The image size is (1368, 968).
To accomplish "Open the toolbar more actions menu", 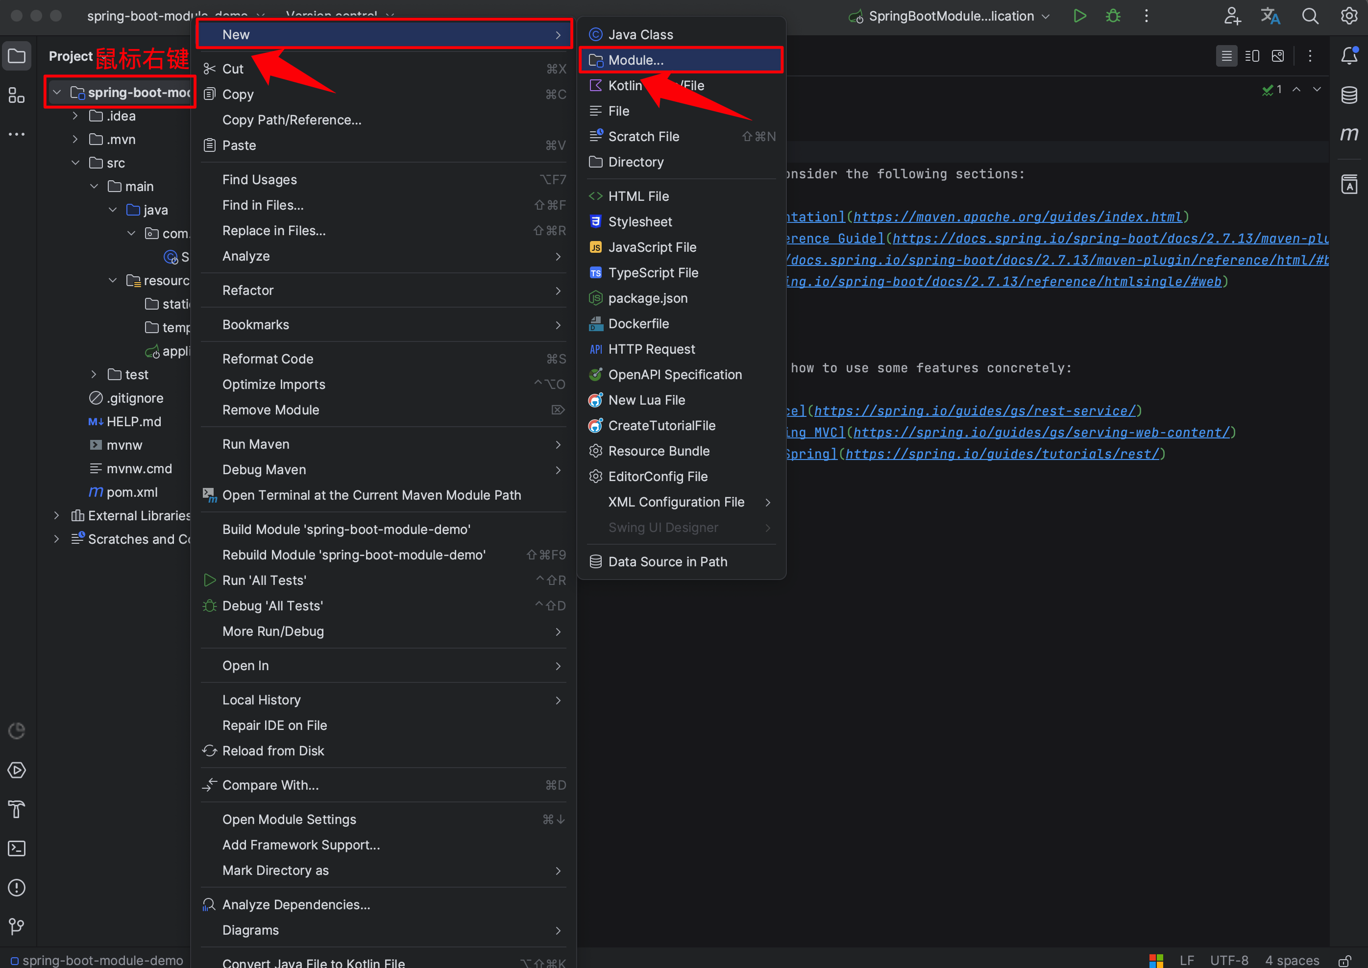I will [x=1146, y=16].
